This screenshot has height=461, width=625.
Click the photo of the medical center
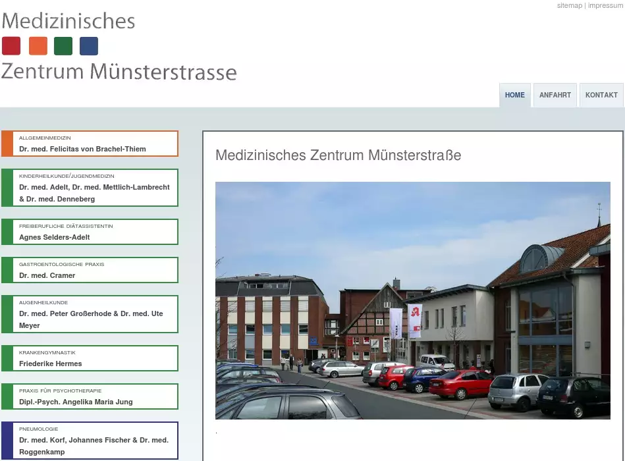click(x=412, y=300)
